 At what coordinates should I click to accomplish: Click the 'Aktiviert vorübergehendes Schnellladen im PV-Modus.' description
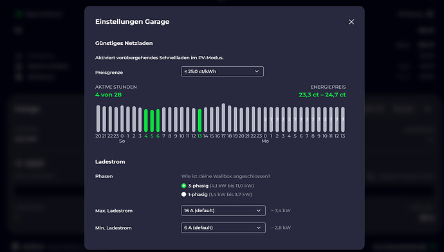click(x=160, y=58)
